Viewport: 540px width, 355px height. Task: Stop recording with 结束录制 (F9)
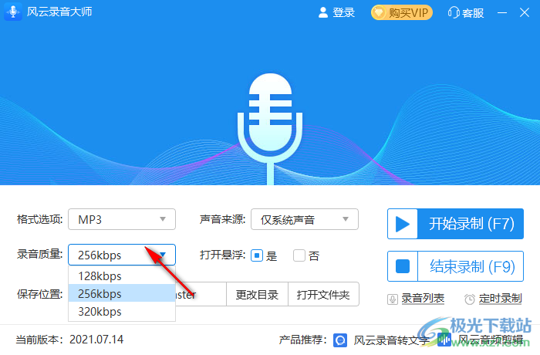455,266
